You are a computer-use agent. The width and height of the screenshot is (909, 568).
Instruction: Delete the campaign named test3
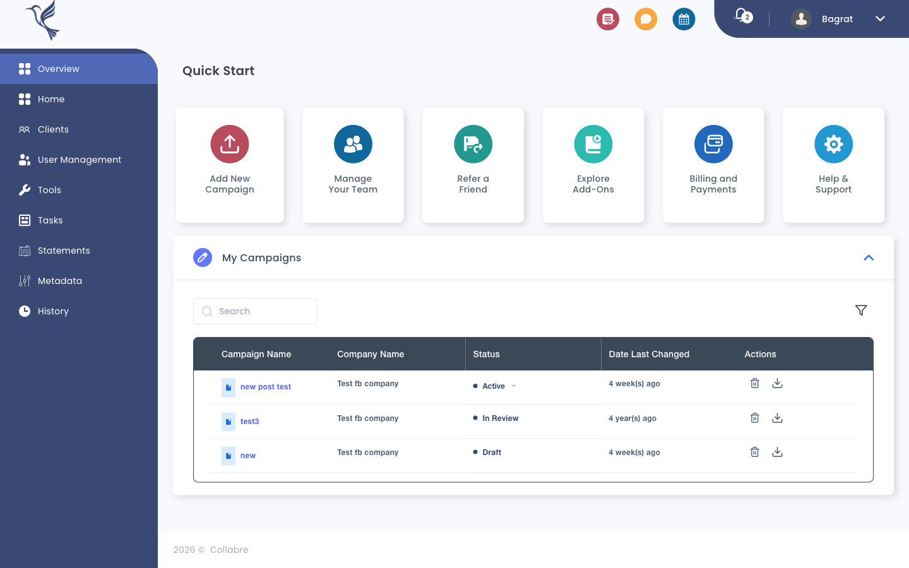coord(754,417)
